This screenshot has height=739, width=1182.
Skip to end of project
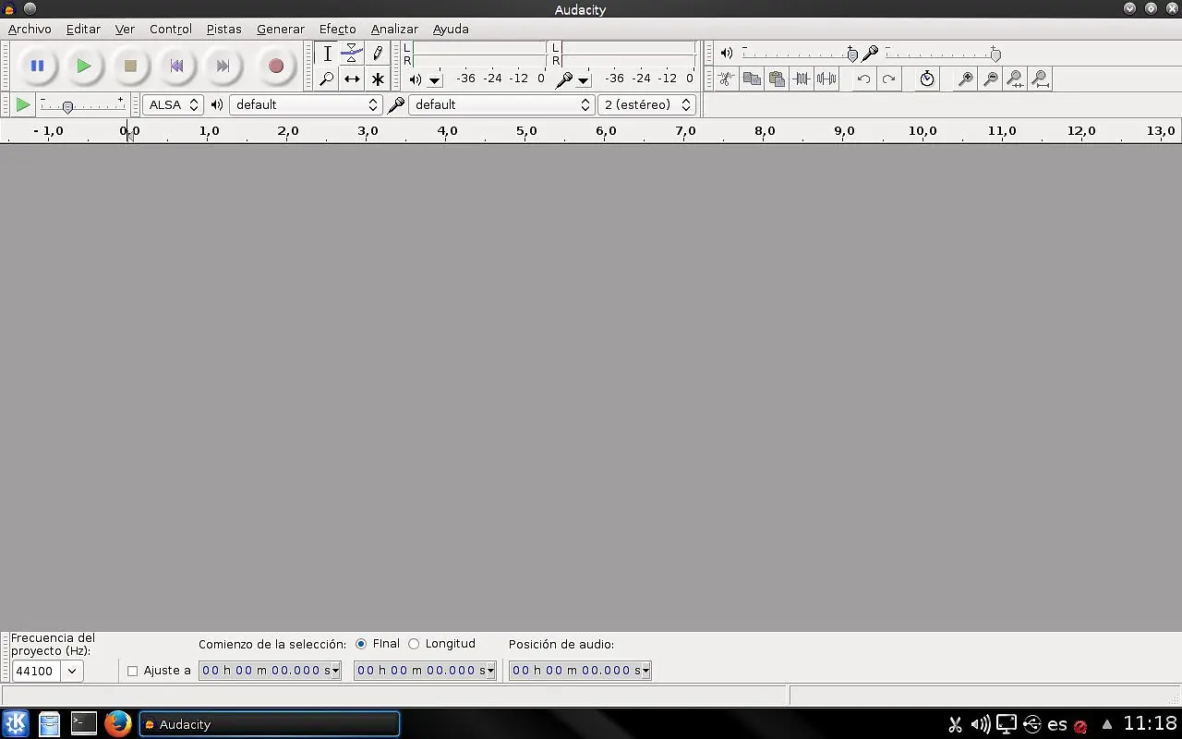pyautogui.click(x=223, y=66)
